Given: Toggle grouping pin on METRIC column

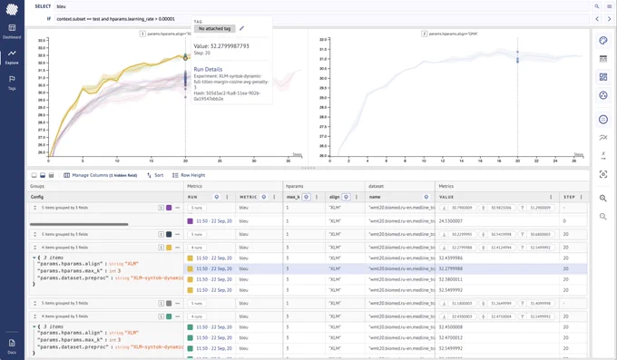Looking at the screenshot, I should tap(264, 197).
